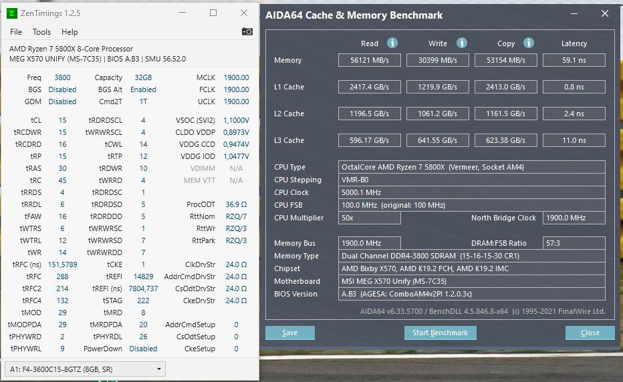
Task: Close the ZenTimings window via X
Action: [x=244, y=13]
